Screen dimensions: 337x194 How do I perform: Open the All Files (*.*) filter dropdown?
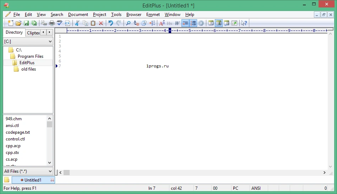(x=28, y=171)
